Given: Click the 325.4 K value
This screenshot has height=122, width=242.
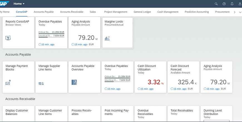Looking at the screenshot, I should [187, 82].
